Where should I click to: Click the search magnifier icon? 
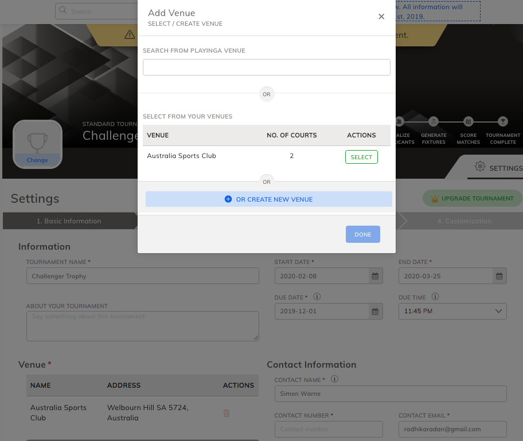tap(63, 10)
